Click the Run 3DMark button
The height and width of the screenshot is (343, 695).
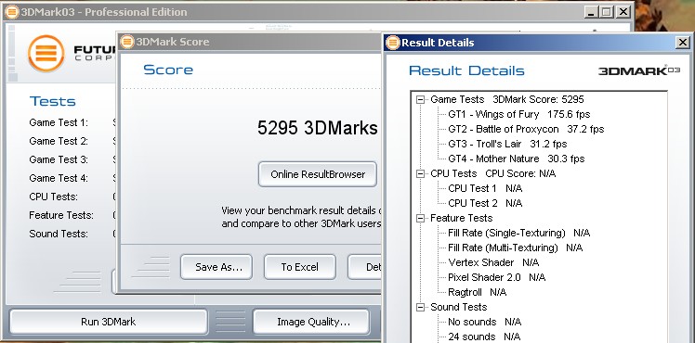point(109,322)
